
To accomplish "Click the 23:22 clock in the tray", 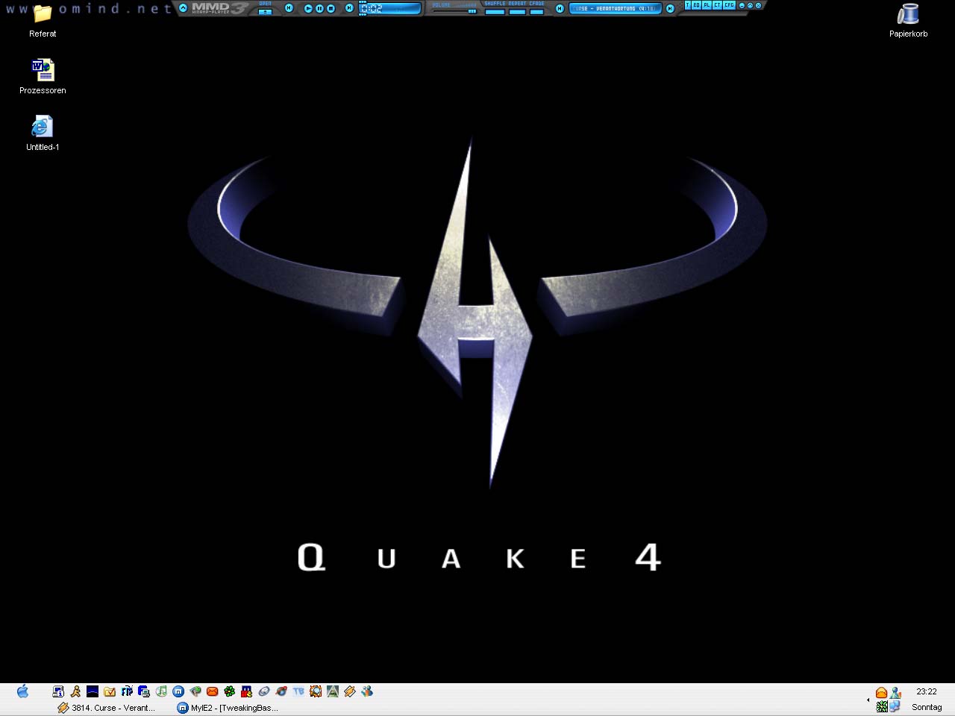I will [927, 691].
